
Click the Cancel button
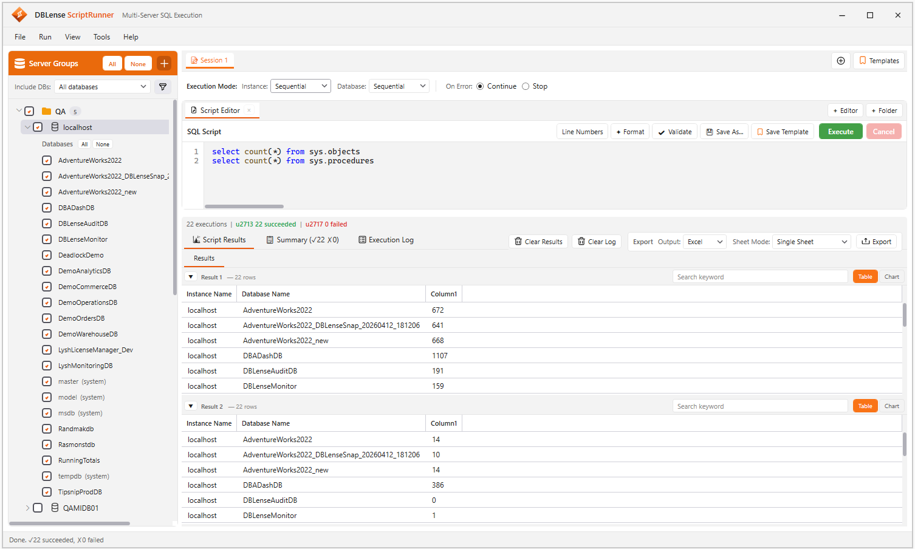pos(883,132)
